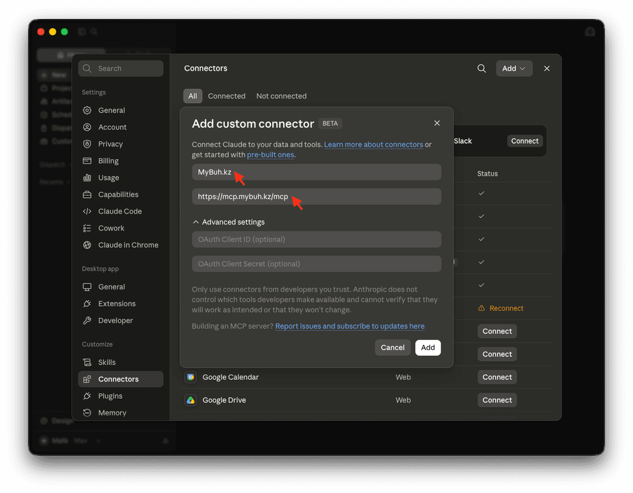Click the Google Drive icon
Image resolution: width=633 pixels, height=493 pixels.
(x=191, y=400)
